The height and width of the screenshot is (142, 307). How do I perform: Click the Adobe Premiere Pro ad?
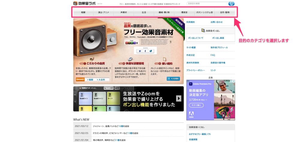coord(210,100)
